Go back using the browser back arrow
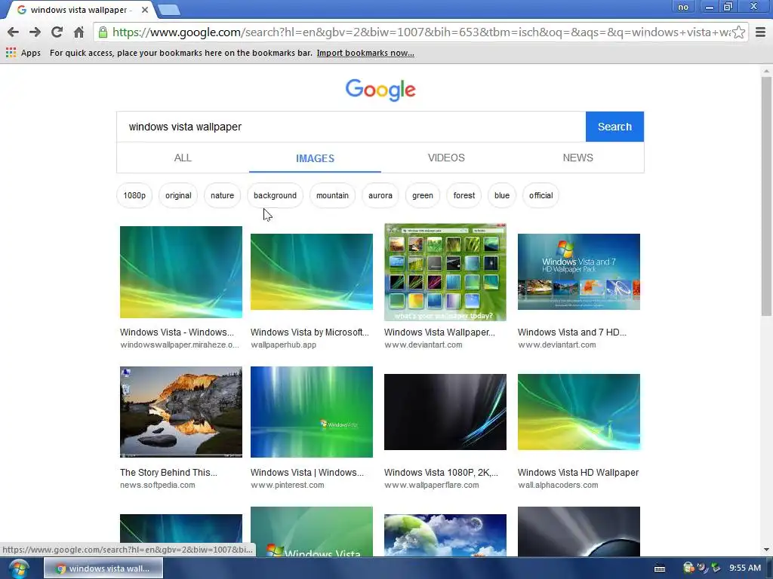773x579 pixels. (x=14, y=32)
